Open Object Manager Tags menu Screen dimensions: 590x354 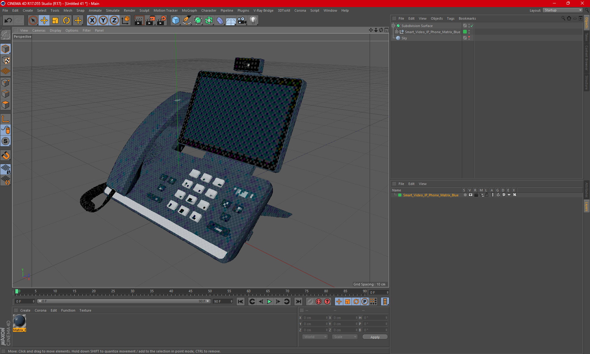coord(450,18)
